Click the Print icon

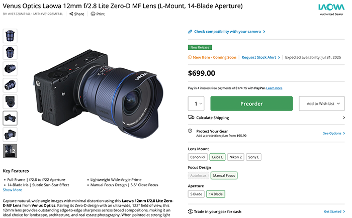(x=93, y=14)
